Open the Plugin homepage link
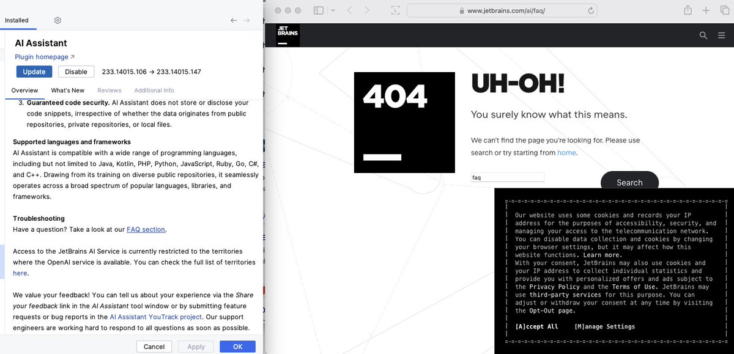 coord(45,57)
